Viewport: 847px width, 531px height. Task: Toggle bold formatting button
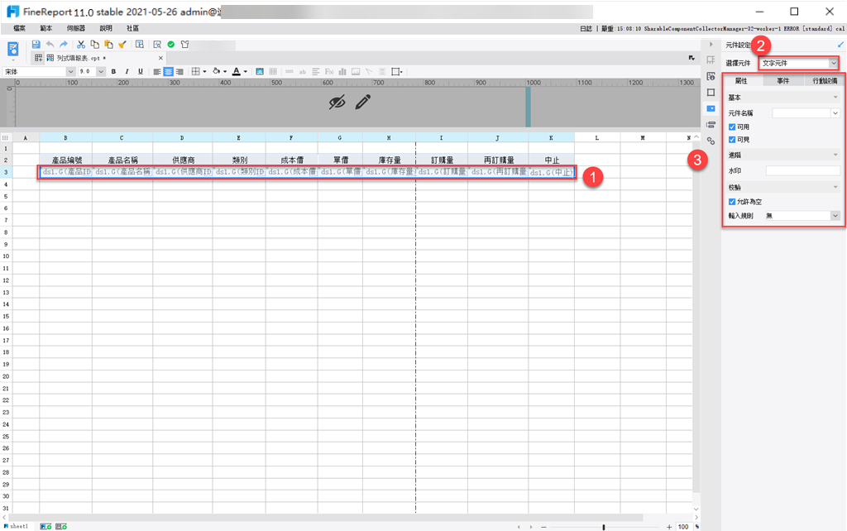coord(113,71)
